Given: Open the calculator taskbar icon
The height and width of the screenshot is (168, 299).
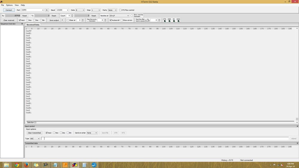Looking at the screenshot, I should pyautogui.click(x=84, y=165).
